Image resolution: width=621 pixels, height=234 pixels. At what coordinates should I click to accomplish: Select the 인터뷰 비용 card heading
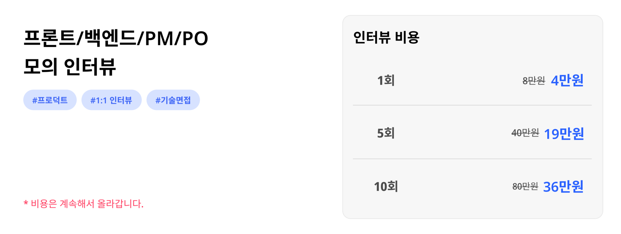pos(386,37)
